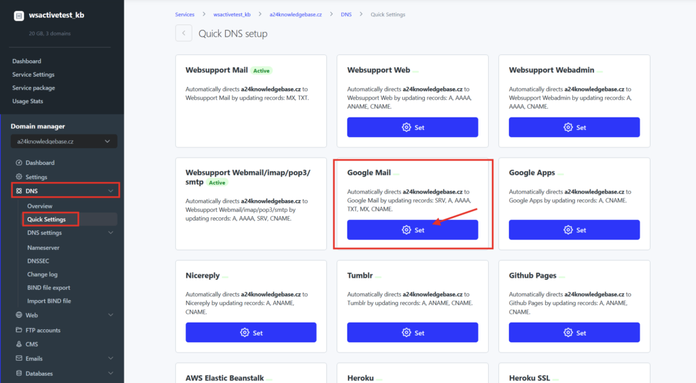Open BIND file export
696x383 pixels.
point(48,288)
